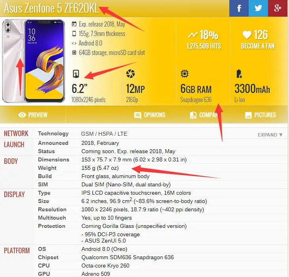The width and height of the screenshot is (289, 277).
Task: Click the Asus Zenfone 5 ZE620KL title
Action: pyautogui.click(x=51, y=8)
